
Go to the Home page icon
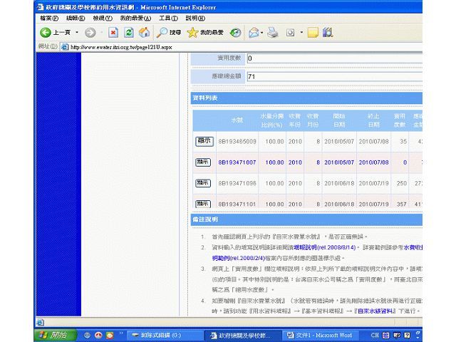click(x=145, y=33)
